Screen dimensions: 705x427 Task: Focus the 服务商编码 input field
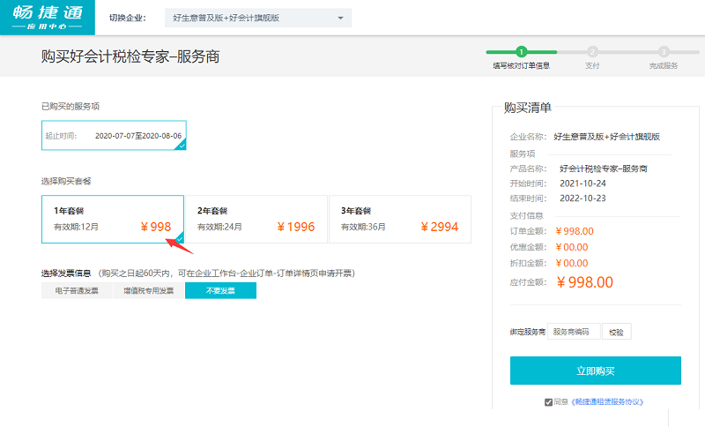[x=574, y=332]
